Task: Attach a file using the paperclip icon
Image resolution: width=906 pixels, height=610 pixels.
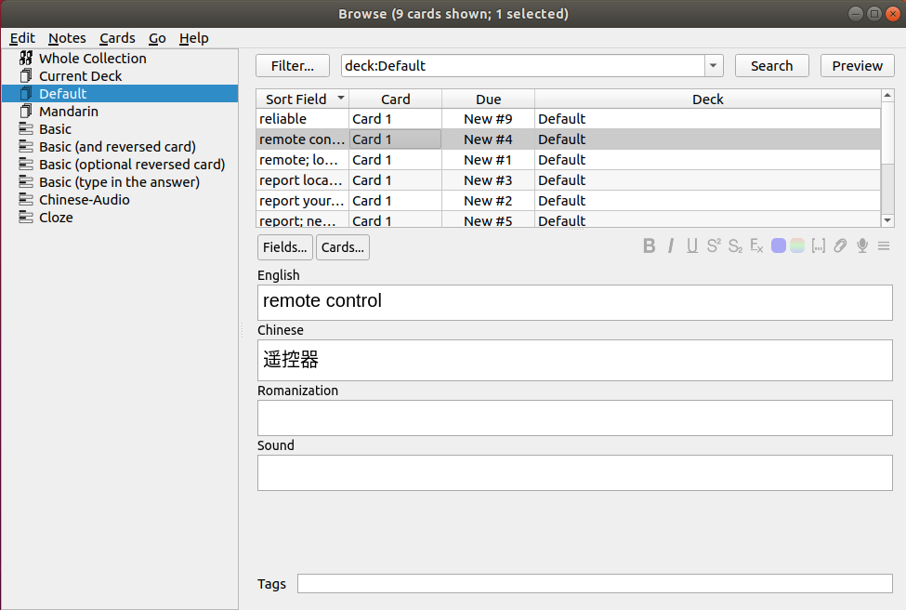Action: pyautogui.click(x=839, y=245)
